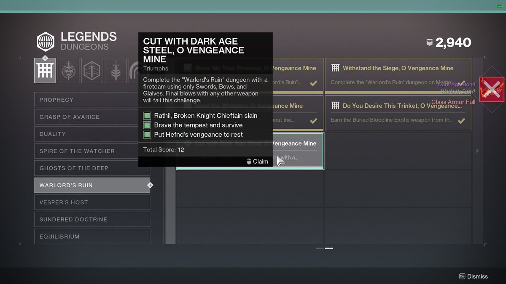Open the Prophecy dungeon list entry

pyautogui.click(x=92, y=100)
